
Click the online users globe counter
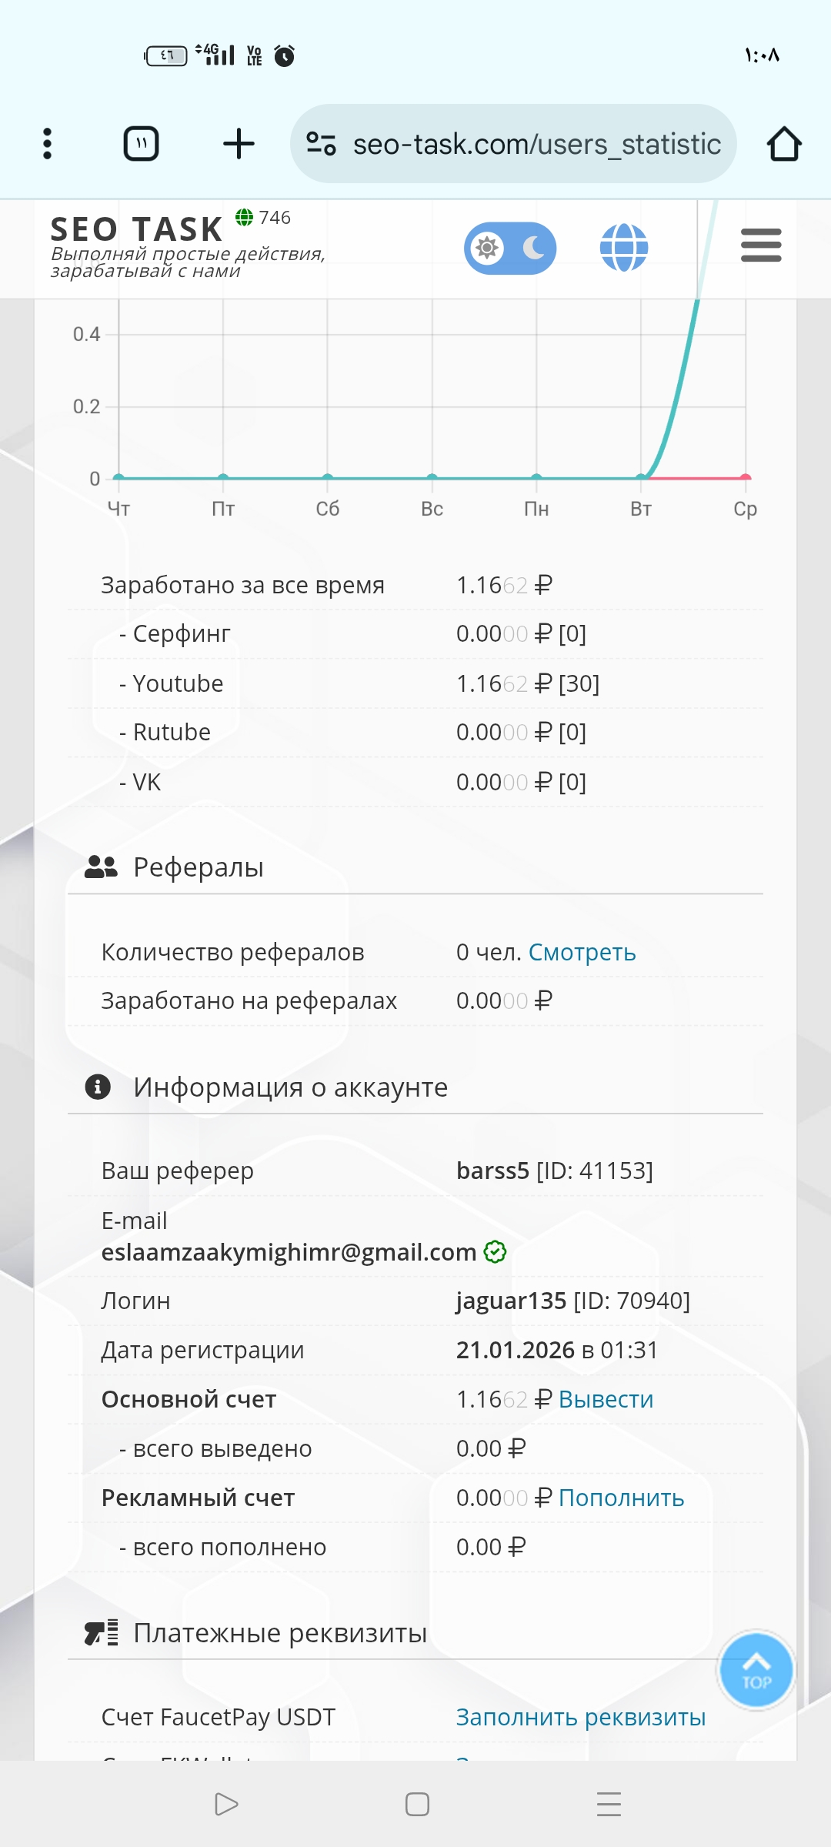tap(263, 218)
